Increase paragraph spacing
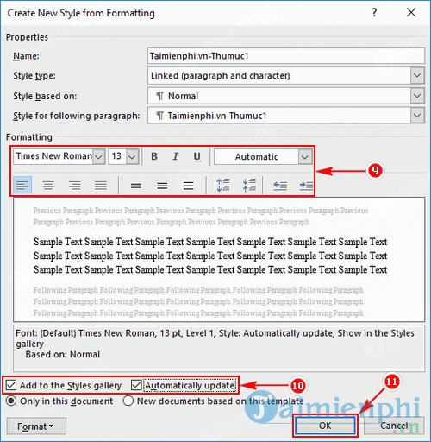Screen dimensions: 431x442 coord(223,185)
